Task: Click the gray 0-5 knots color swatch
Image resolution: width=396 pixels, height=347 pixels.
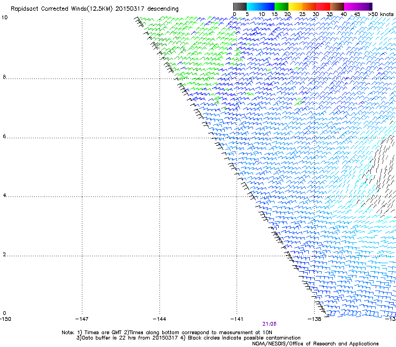Action: coord(240,6)
